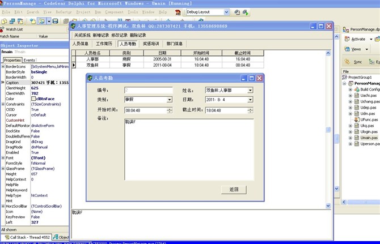
Task: Click the grid current-row arrow indicator for 双鱼林
Action: click(74, 65)
